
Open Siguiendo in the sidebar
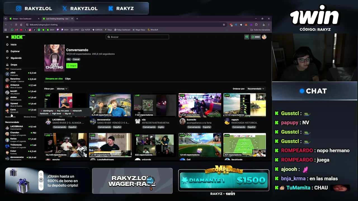coord(16,58)
